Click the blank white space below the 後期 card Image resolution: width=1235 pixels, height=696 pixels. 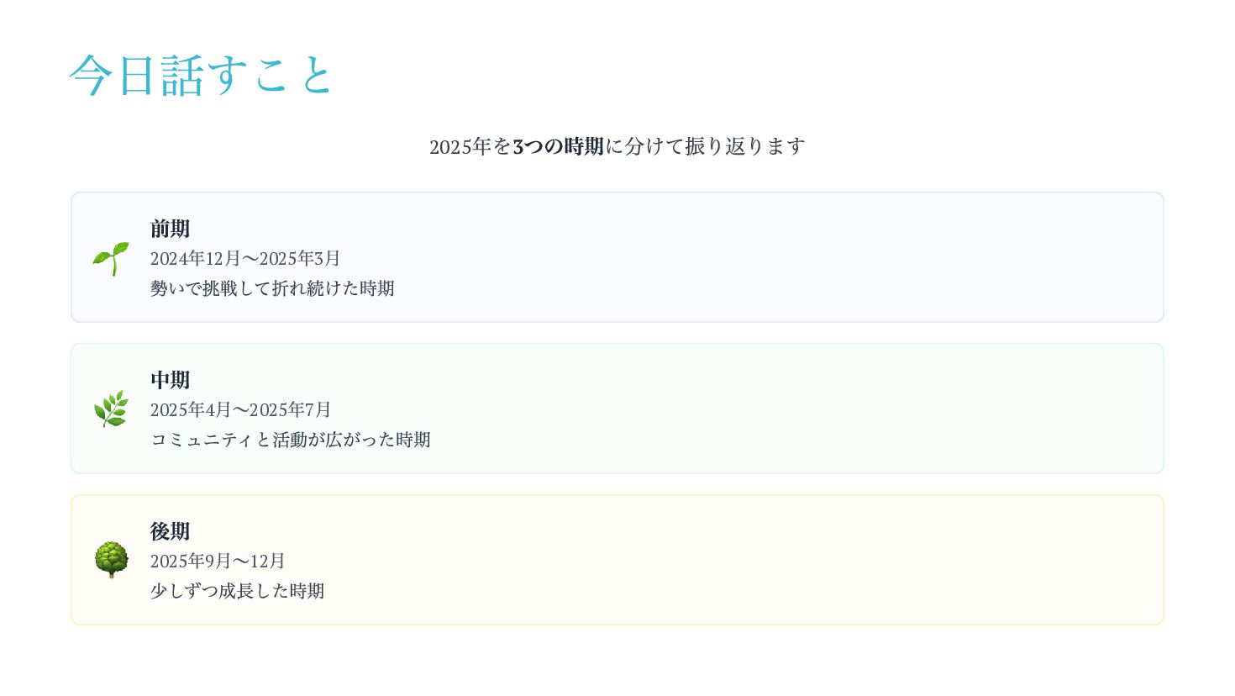tap(617, 662)
